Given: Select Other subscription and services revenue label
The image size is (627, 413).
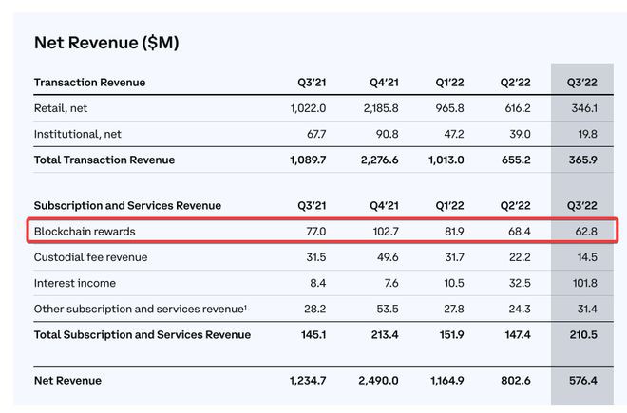Looking at the screenshot, I should pyautogui.click(x=141, y=309).
